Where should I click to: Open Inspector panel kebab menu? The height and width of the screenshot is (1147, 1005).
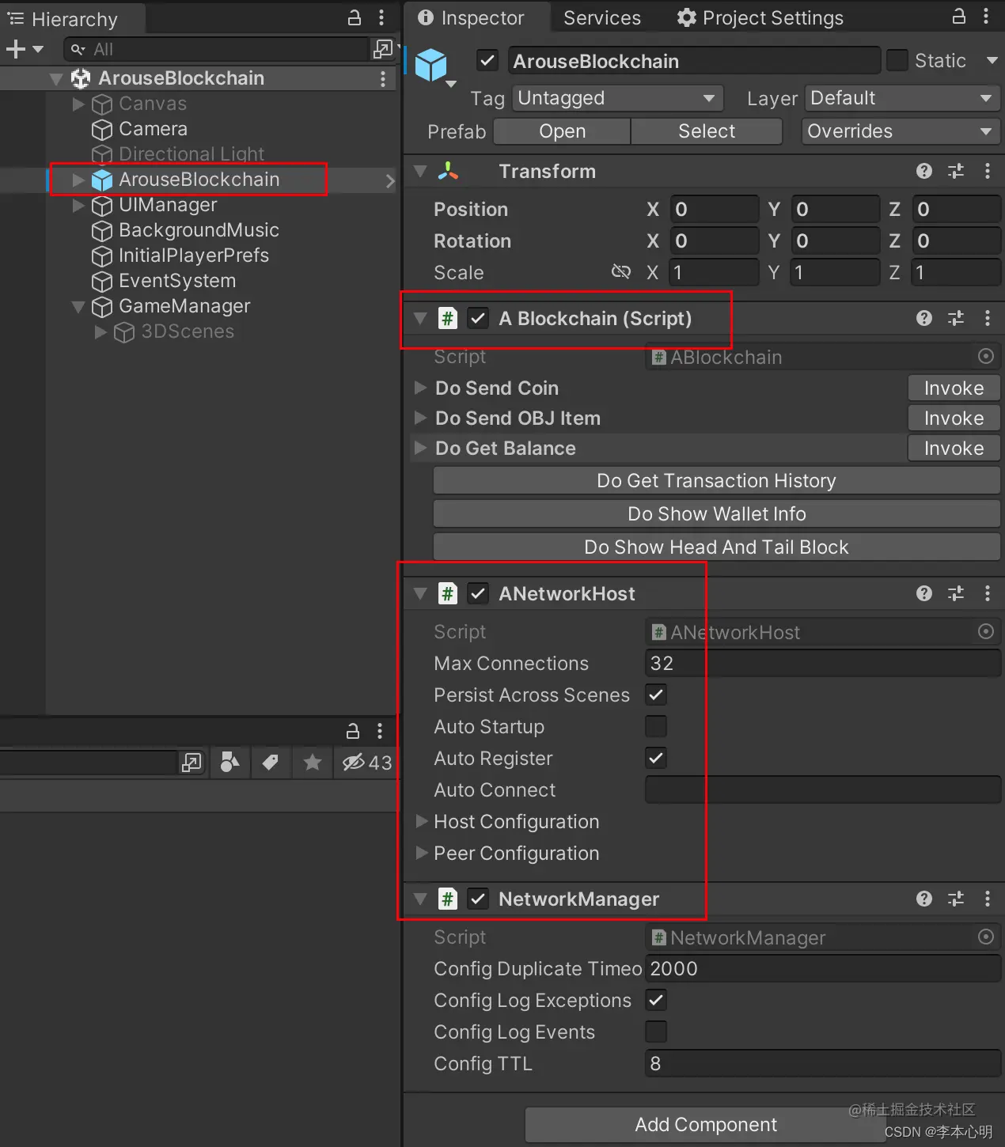click(x=986, y=17)
